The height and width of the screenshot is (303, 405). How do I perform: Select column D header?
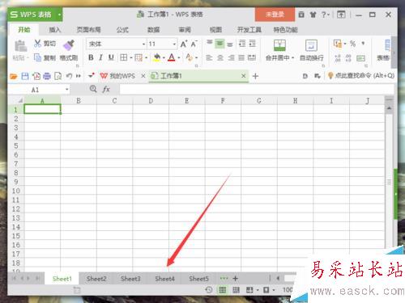pos(151,101)
